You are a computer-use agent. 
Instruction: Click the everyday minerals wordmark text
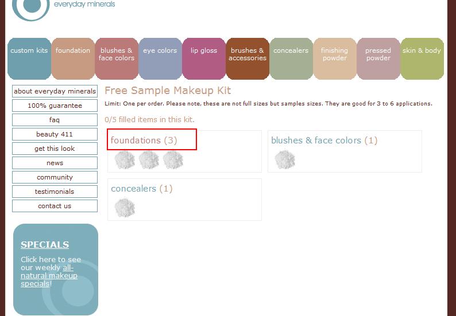click(84, 5)
